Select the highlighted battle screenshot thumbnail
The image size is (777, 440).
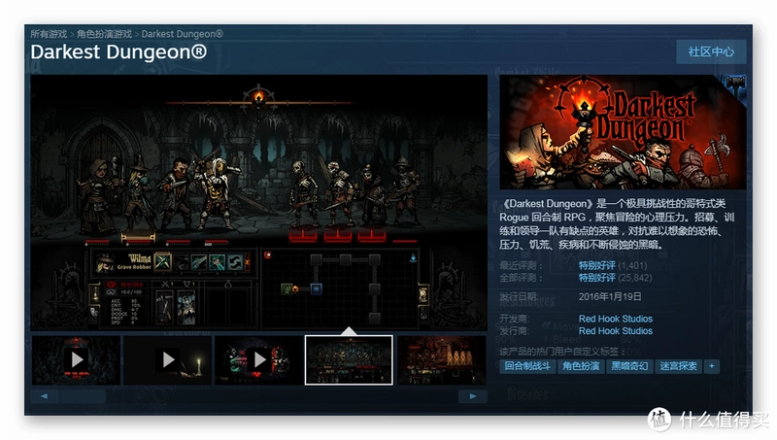click(x=349, y=359)
